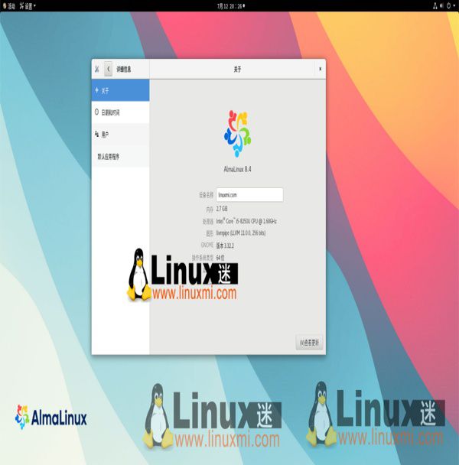The width and height of the screenshot is (459, 465).
Task: Select the 关于 sidebar item
Action: (120, 90)
